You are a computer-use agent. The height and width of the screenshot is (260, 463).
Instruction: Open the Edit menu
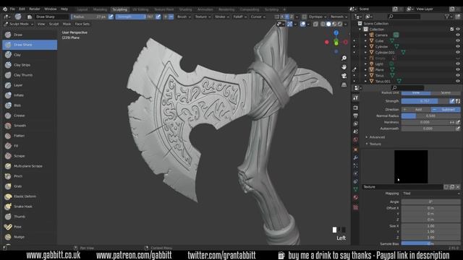pos(22,9)
